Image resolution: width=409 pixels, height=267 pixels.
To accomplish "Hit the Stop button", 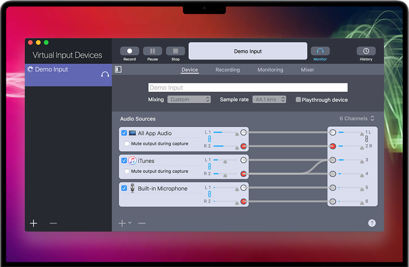I will pos(175,51).
